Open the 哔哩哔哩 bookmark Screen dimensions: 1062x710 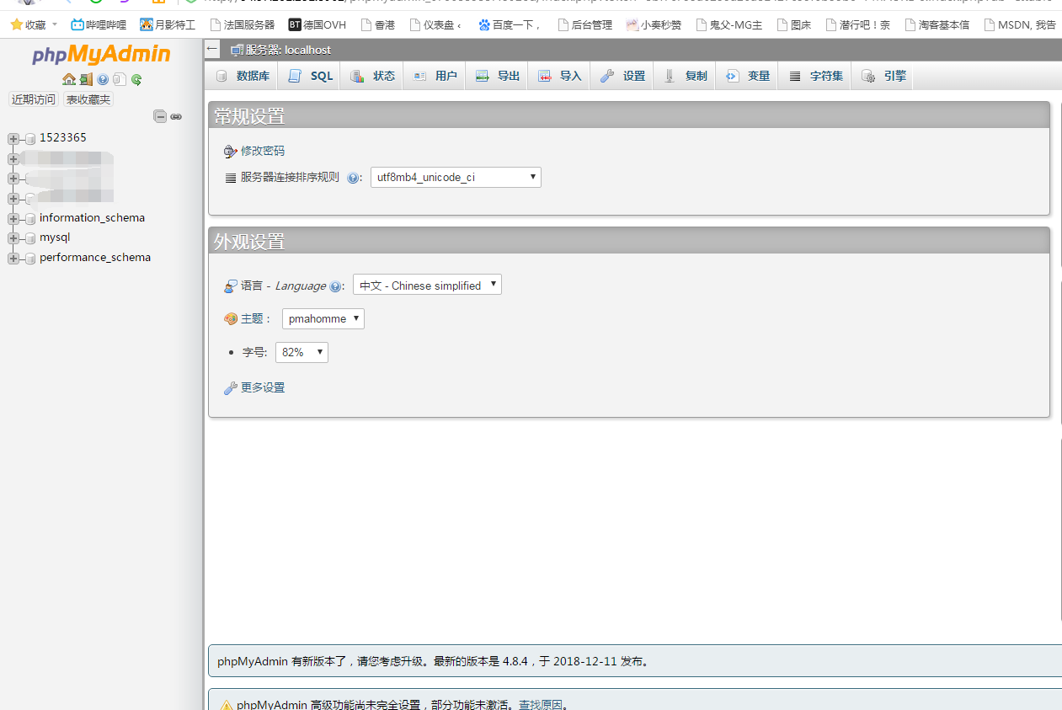[x=99, y=24]
